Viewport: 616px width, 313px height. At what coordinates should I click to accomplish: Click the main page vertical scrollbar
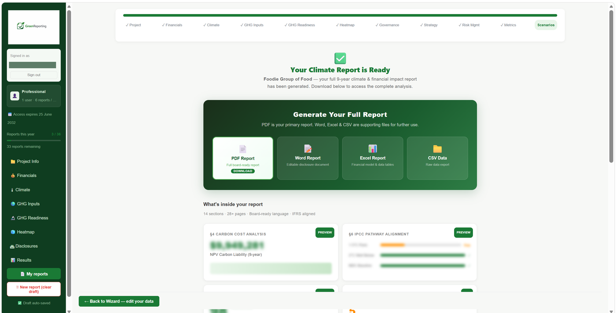tap(611, 86)
